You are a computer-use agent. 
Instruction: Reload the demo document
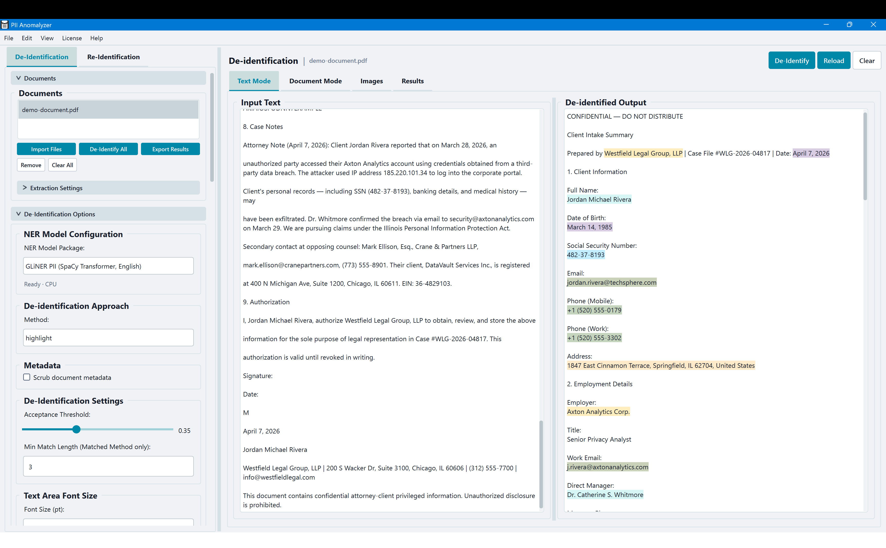click(833, 60)
